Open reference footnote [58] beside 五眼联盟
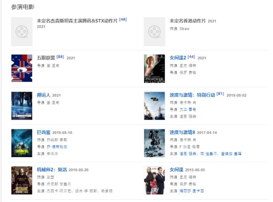This screenshot has width=273, height=202. coord(60,57)
